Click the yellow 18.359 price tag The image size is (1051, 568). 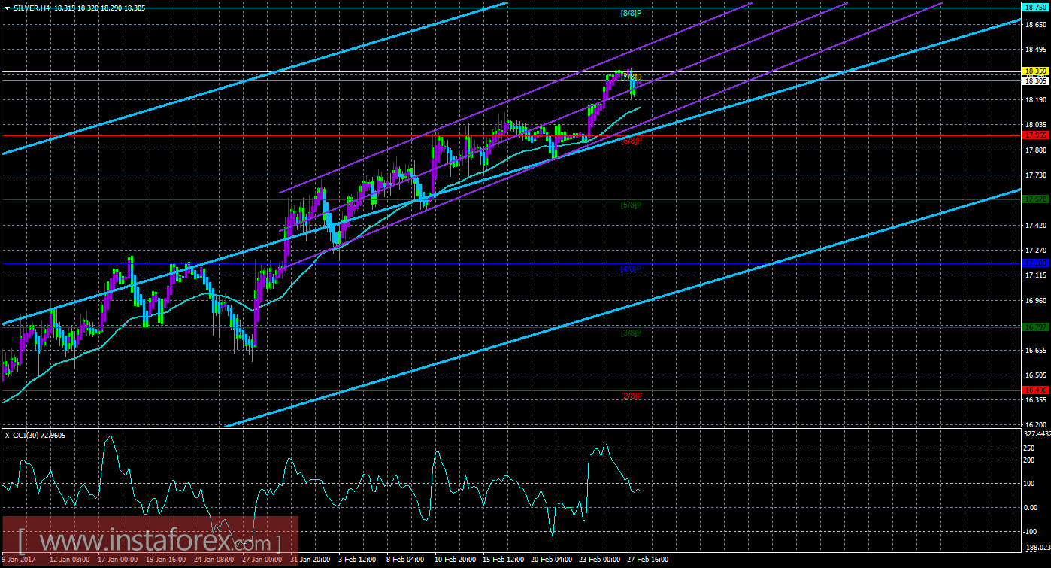1034,71
